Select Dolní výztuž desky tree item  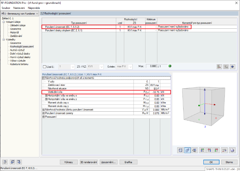pos(20,54)
